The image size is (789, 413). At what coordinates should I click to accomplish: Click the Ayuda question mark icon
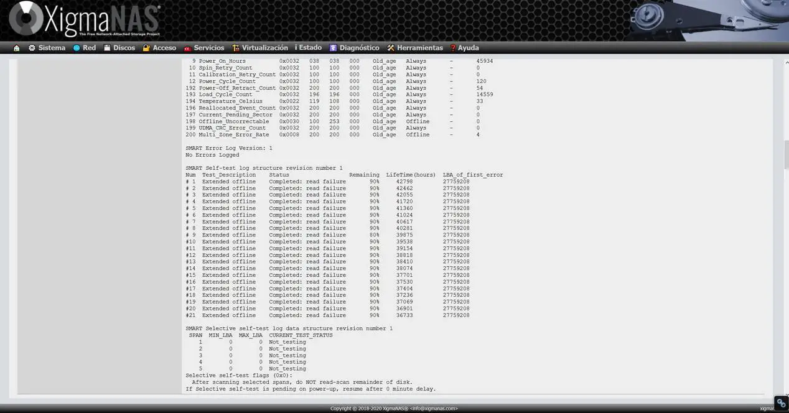[453, 48]
